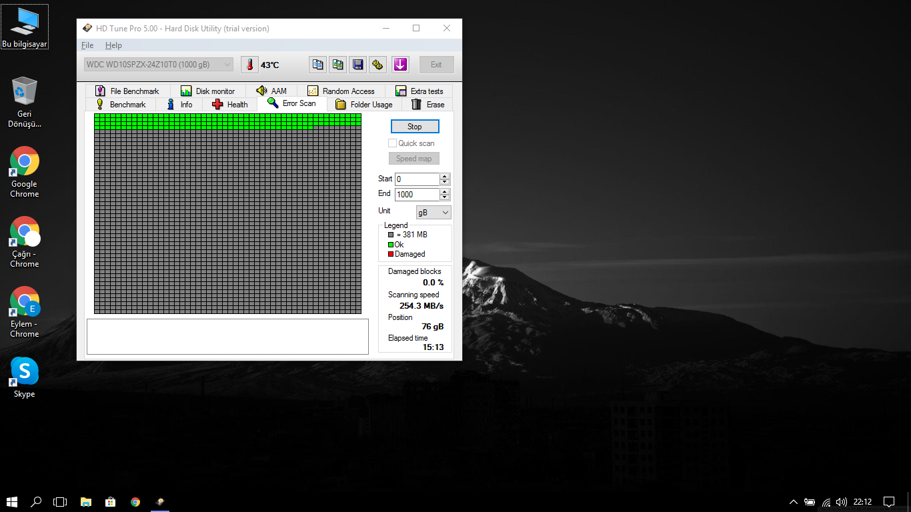
Task: Open the notification action center icon
Action: click(x=889, y=501)
